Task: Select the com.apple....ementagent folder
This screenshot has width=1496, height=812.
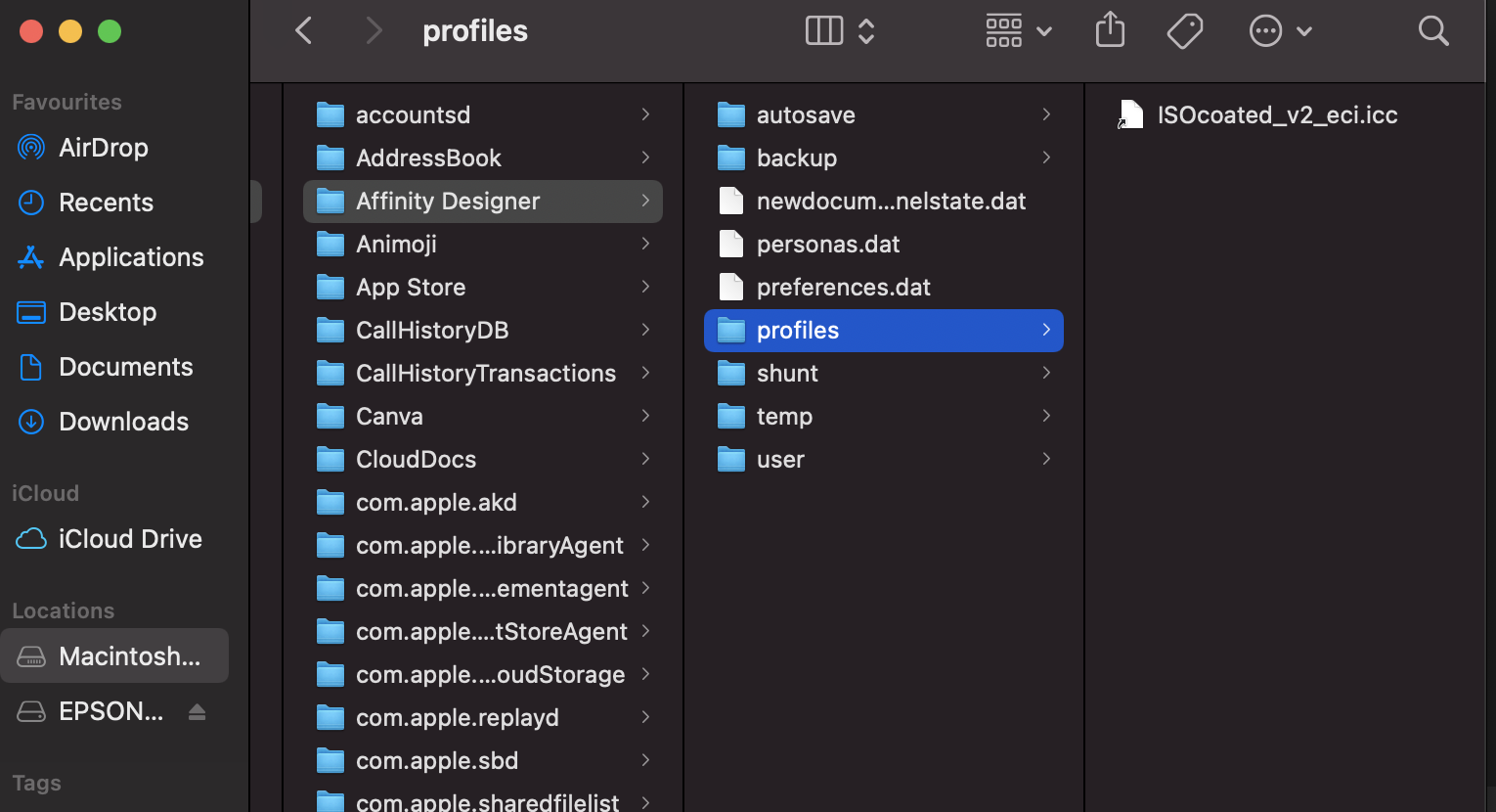Action: (483, 589)
